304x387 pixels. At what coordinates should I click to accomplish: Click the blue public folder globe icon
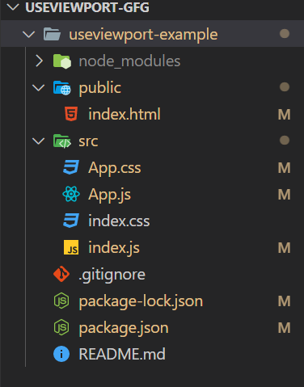click(x=62, y=88)
